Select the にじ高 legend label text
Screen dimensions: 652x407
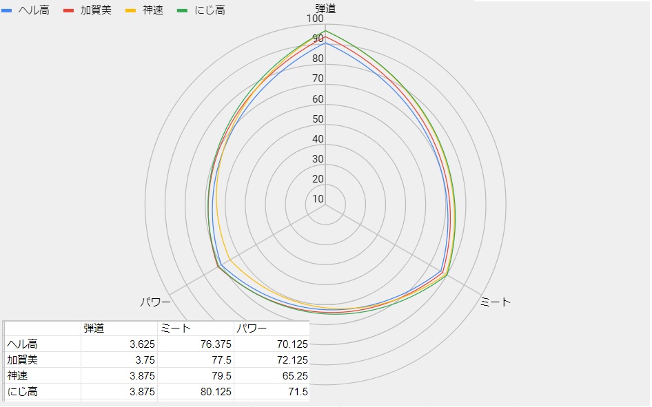(x=210, y=10)
